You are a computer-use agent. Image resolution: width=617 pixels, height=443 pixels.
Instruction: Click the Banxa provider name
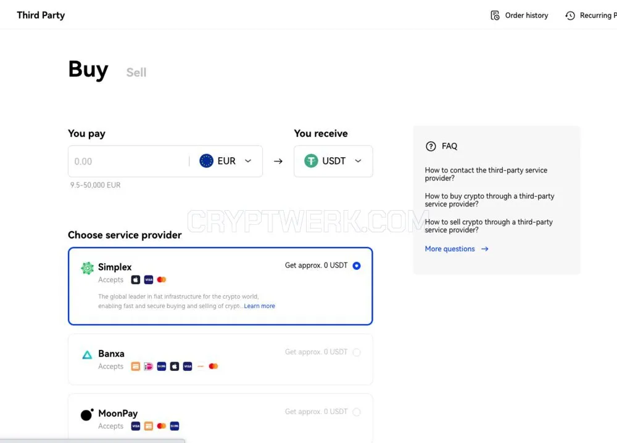[111, 354]
